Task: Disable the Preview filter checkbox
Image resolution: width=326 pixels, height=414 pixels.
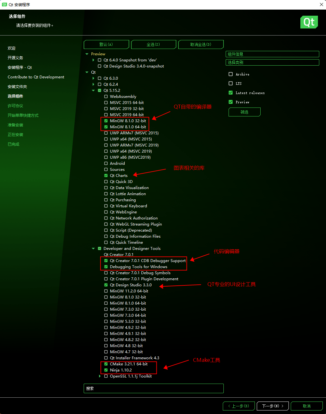Action: tap(230, 102)
